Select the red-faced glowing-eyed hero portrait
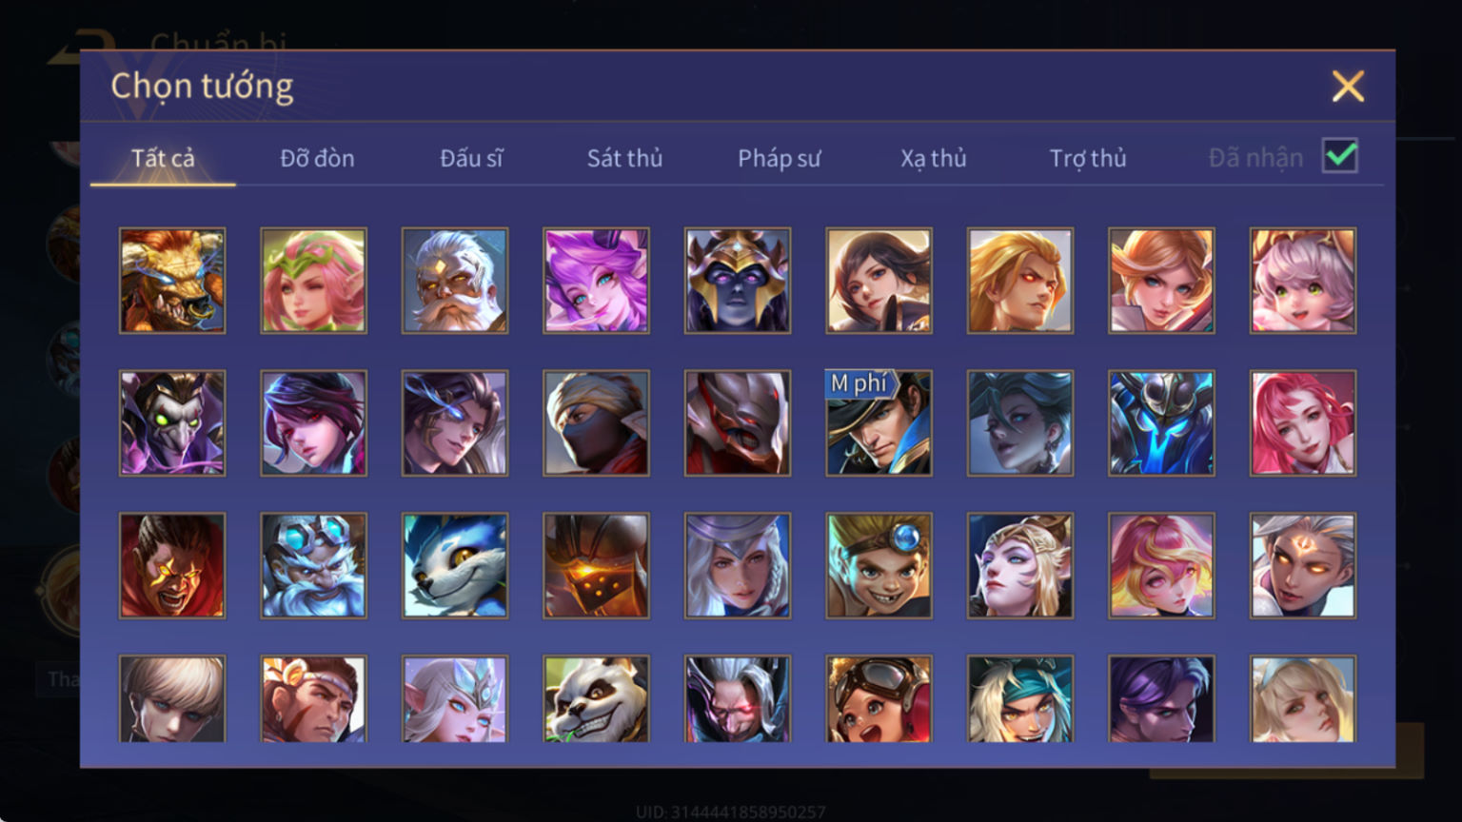The image size is (1462, 822). (x=172, y=566)
